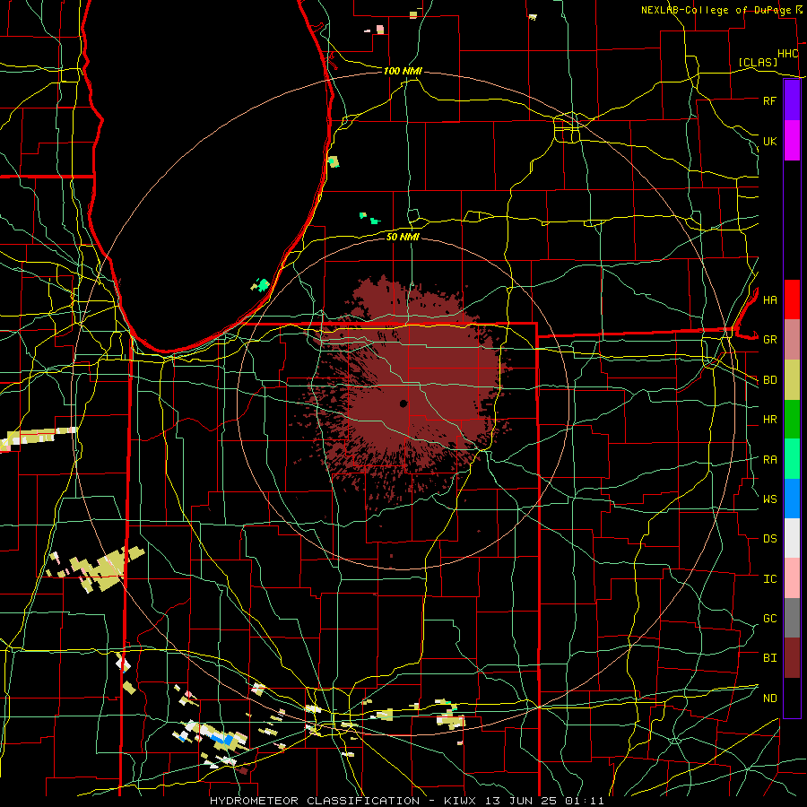Click the blue wet snow echo pixel
This screenshot has height=807, width=807.
tap(230, 740)
